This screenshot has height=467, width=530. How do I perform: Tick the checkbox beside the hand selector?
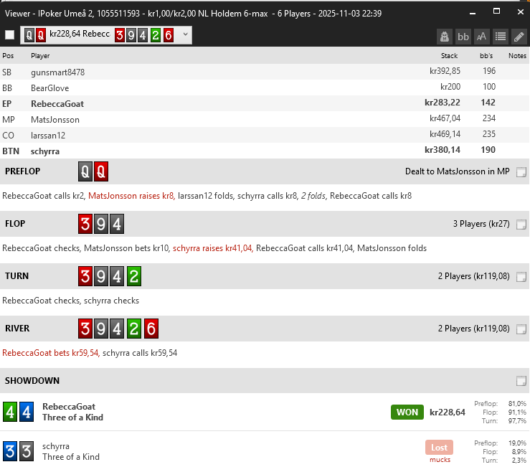point(9,34)
